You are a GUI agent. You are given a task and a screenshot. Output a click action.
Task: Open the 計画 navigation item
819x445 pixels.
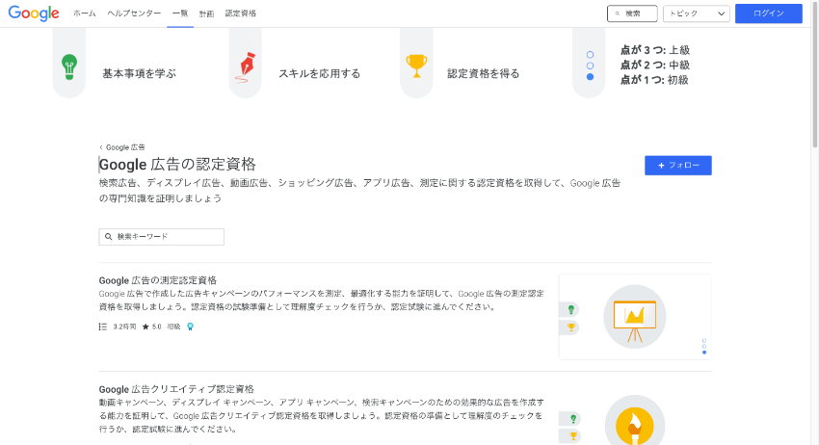coord(207,13)
